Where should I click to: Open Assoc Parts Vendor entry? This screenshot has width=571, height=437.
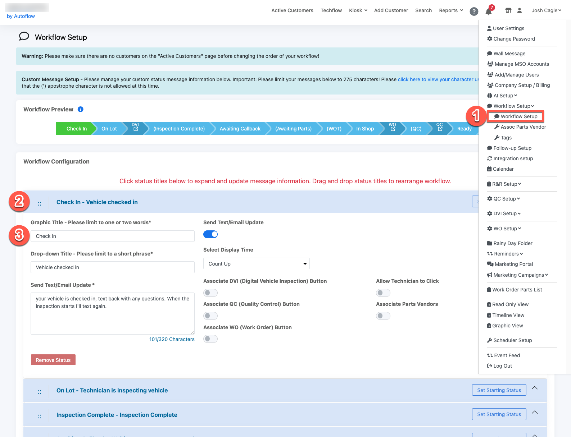click(x=520, y=127)
